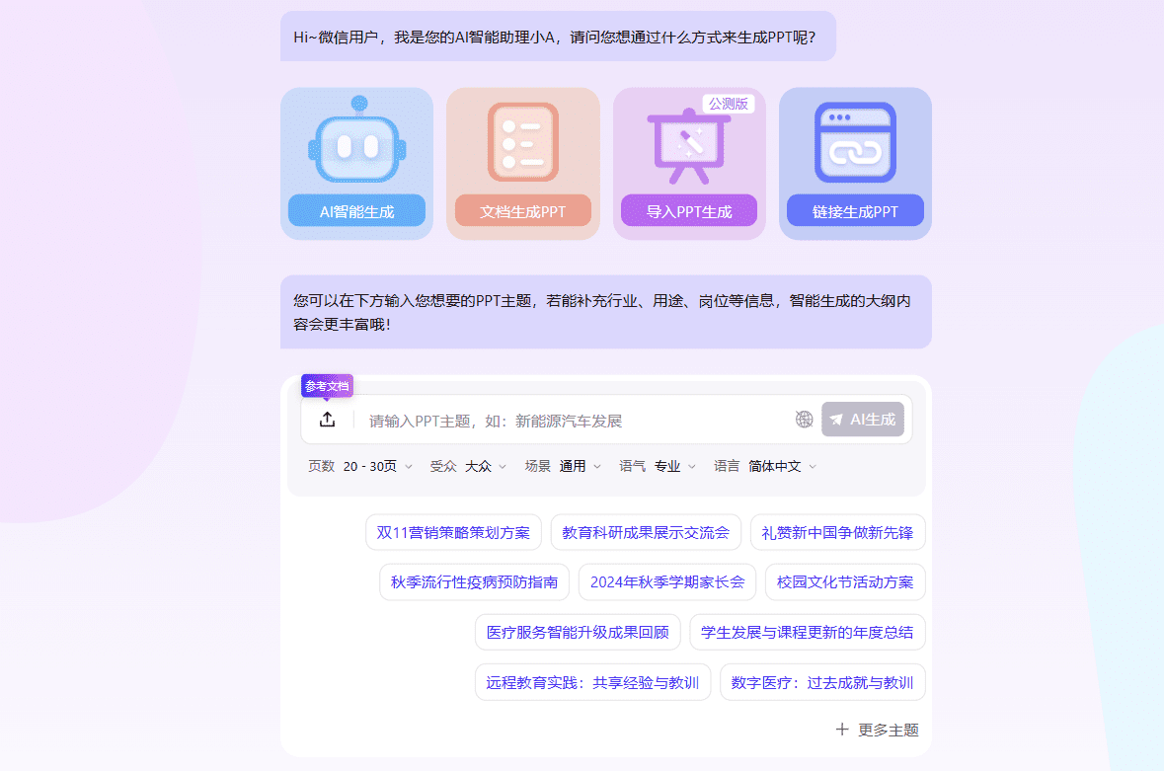Select topic 礼赞新中国争做新先锋
Image resolution: width=1164 pixels, height=771 pixels.
(837, 533)
